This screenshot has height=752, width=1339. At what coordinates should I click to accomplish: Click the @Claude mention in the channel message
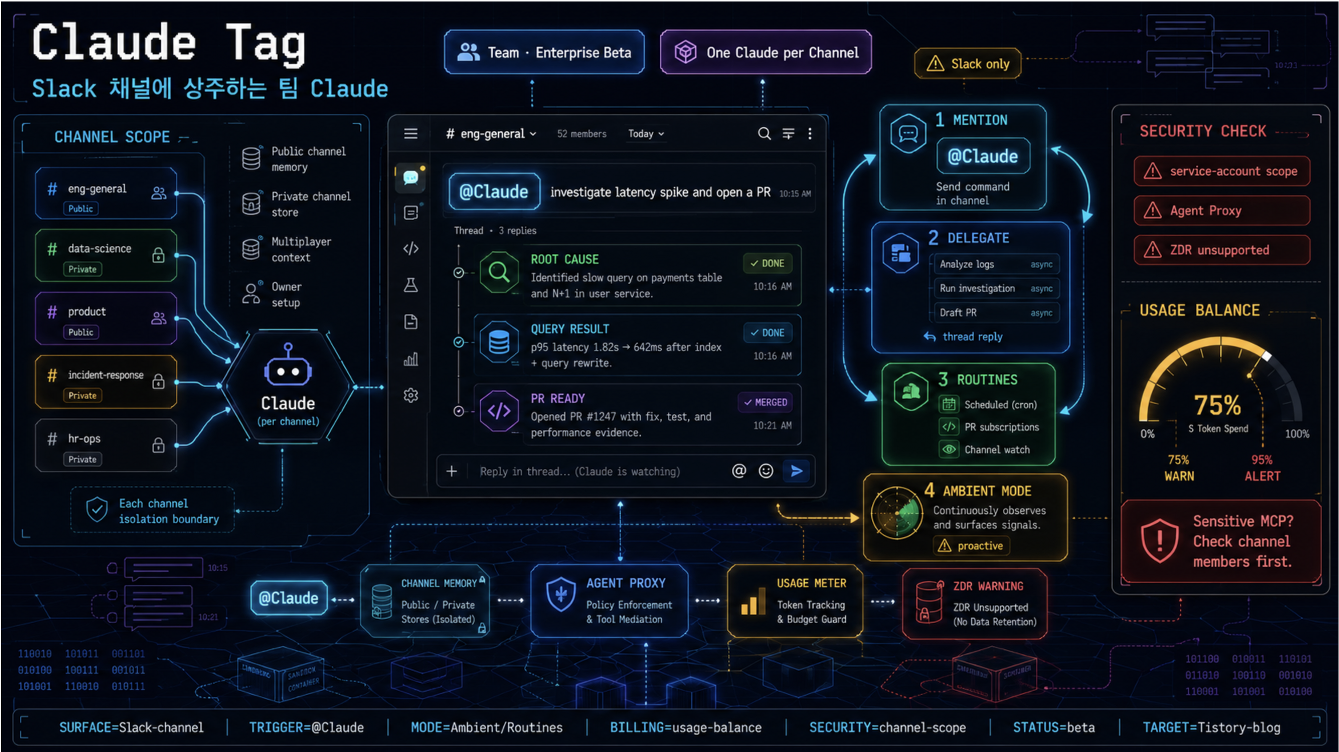coord(494,192)
